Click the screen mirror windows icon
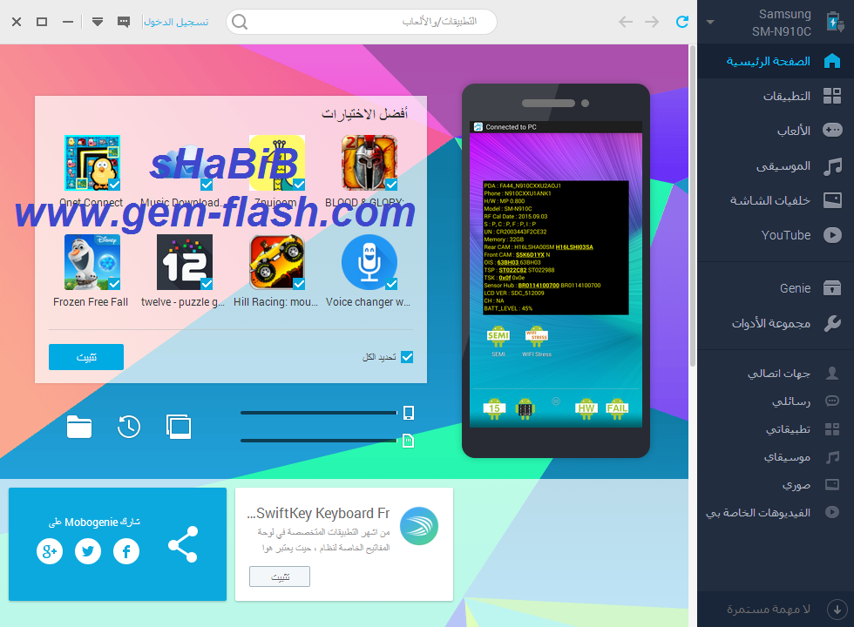Screen dimensions: 854x627 [179, 427]
